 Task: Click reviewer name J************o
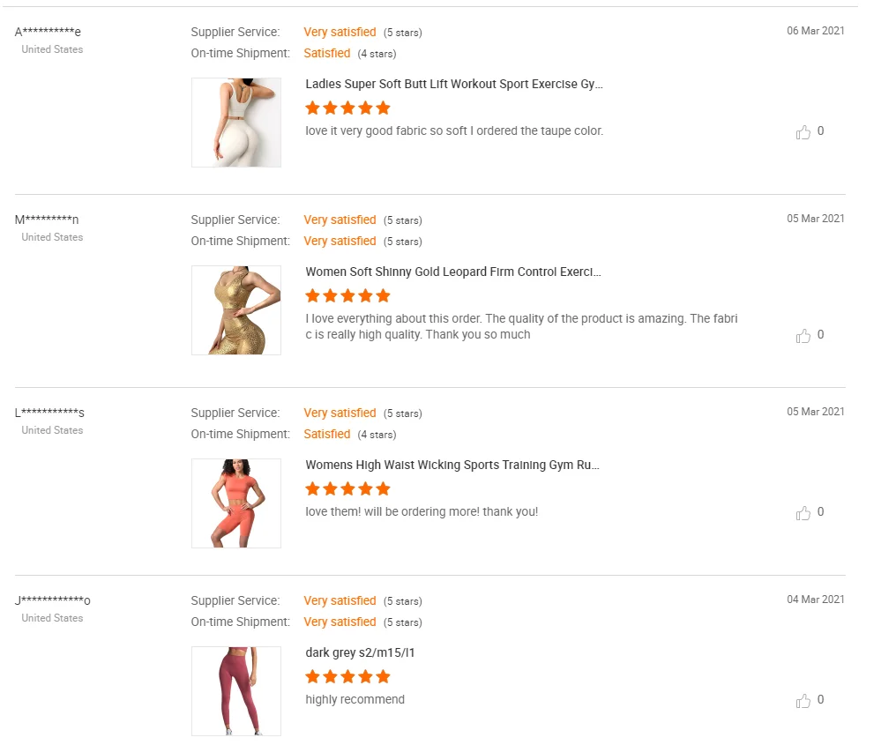click(53, 601)
